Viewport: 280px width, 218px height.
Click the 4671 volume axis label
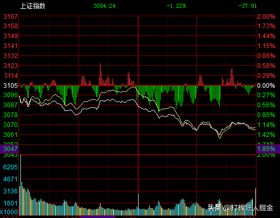click(x=10, y=179)
